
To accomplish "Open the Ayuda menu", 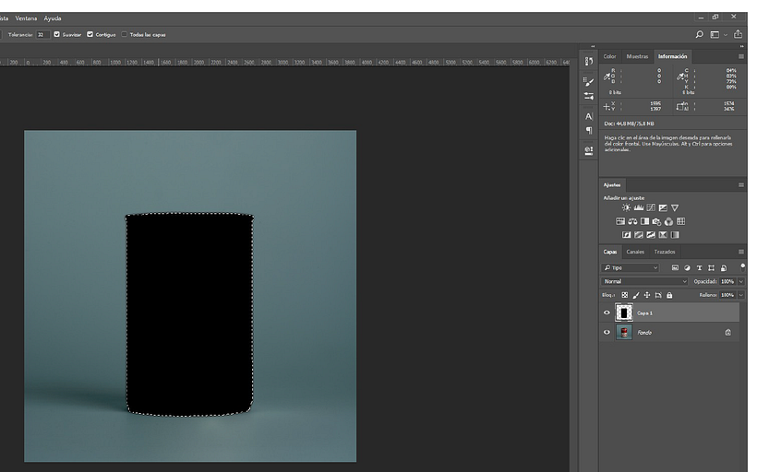I will tap(53, 18).
